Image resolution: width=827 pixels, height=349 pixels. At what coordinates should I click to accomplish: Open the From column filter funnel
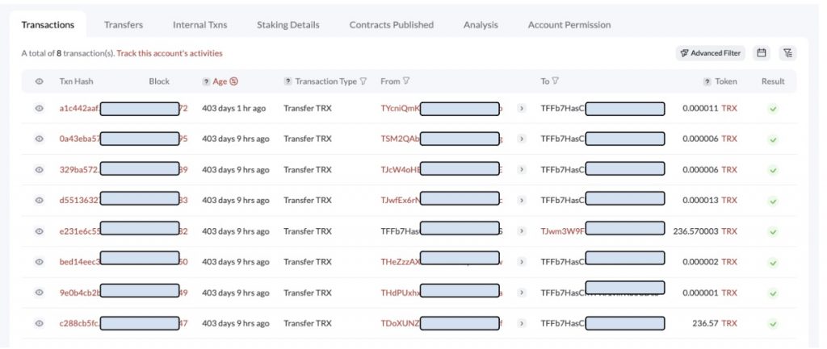[405, 81]
